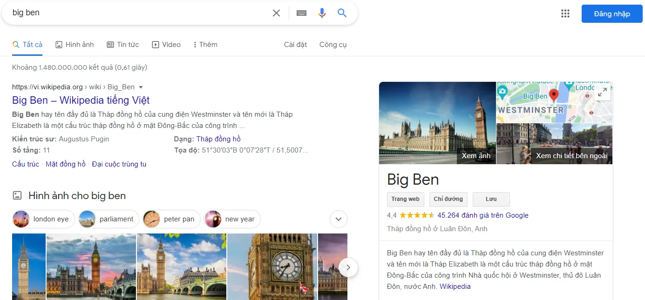Select the Tất cả tab
645x300 pixels.
tap(27, 45)
